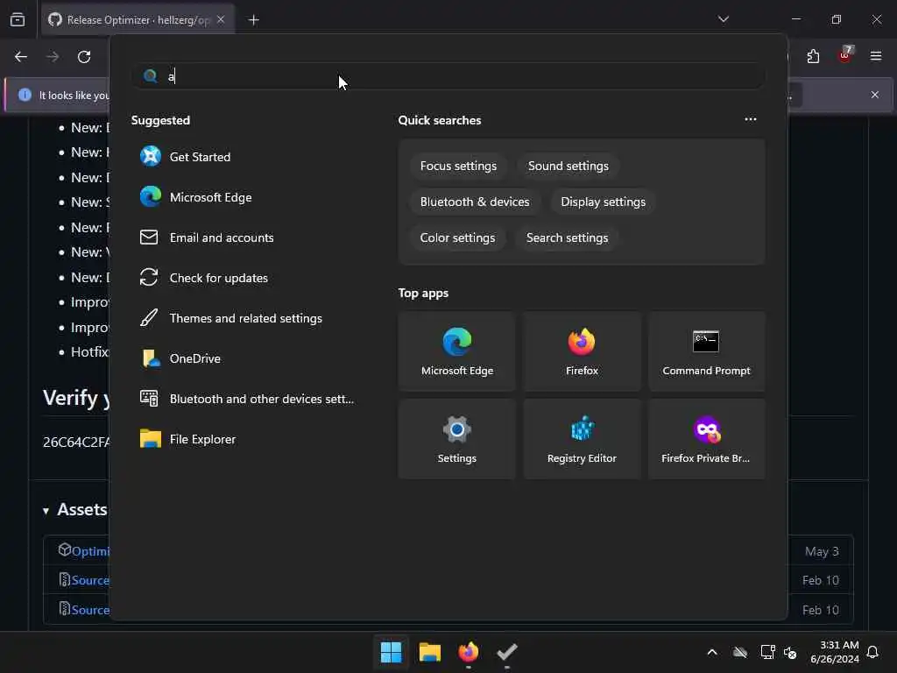Open File Explorer from the taskbar
Image resolution: width=897 pixels, height=673 pixels.
pyautogui.click(x=430, y=652)
